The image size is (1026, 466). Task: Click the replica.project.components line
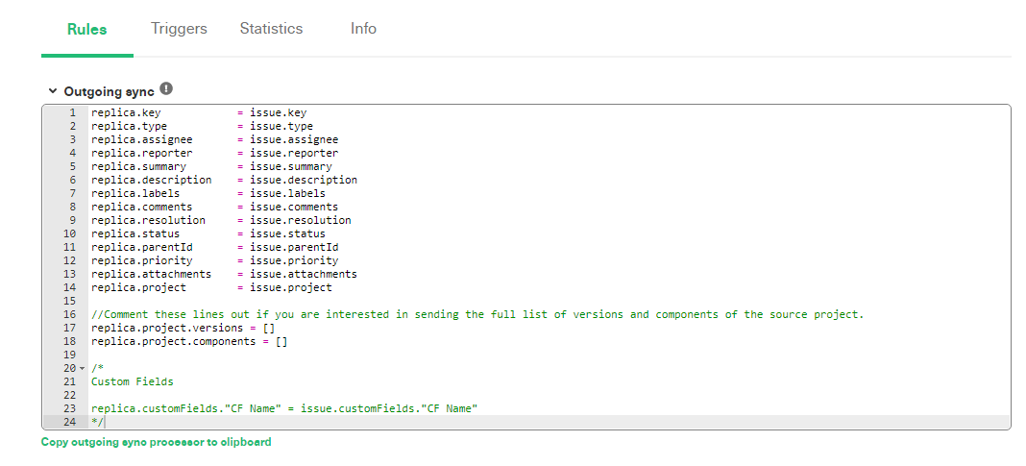pyautogui.click(x=189, y=341)
